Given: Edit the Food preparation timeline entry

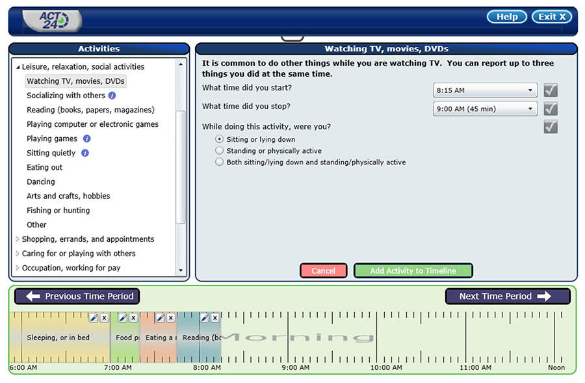Looking at the screenshot, I should [x=122, y=317].
